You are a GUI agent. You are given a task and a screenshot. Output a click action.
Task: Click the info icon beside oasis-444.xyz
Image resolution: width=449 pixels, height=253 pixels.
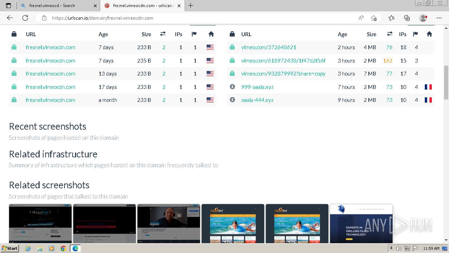point(232,100)
